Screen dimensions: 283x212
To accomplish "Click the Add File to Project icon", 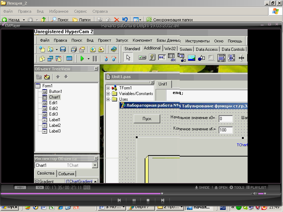I will [x=93, y=49].
